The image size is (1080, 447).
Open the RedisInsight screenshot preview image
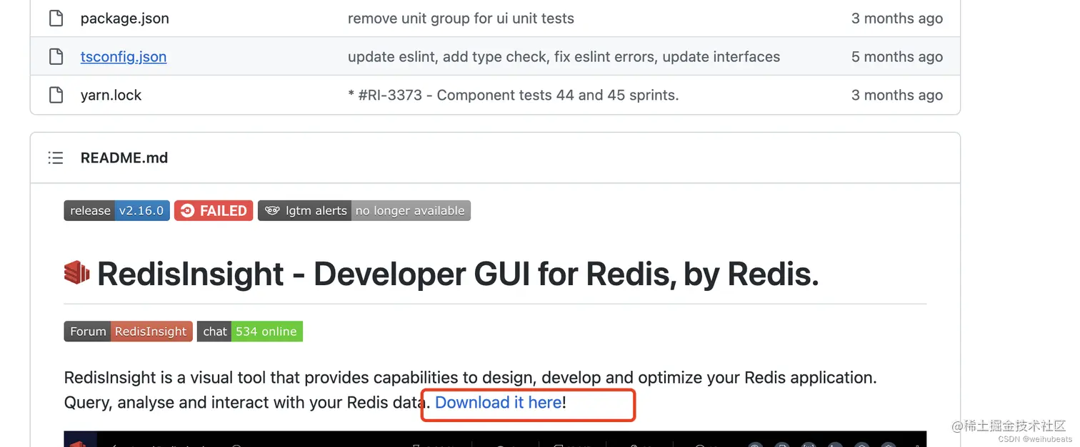point(495,439)
